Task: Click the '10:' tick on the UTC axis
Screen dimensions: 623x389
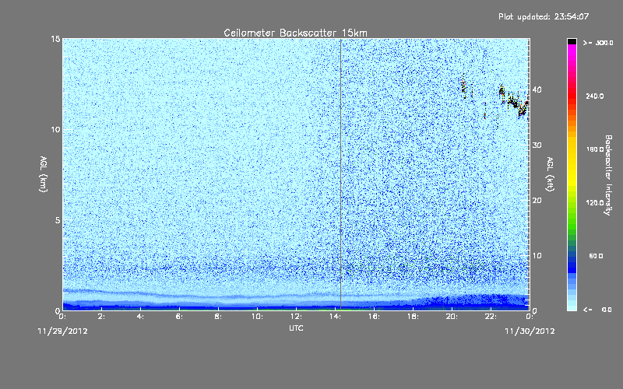Action: [x=257, y=317]
